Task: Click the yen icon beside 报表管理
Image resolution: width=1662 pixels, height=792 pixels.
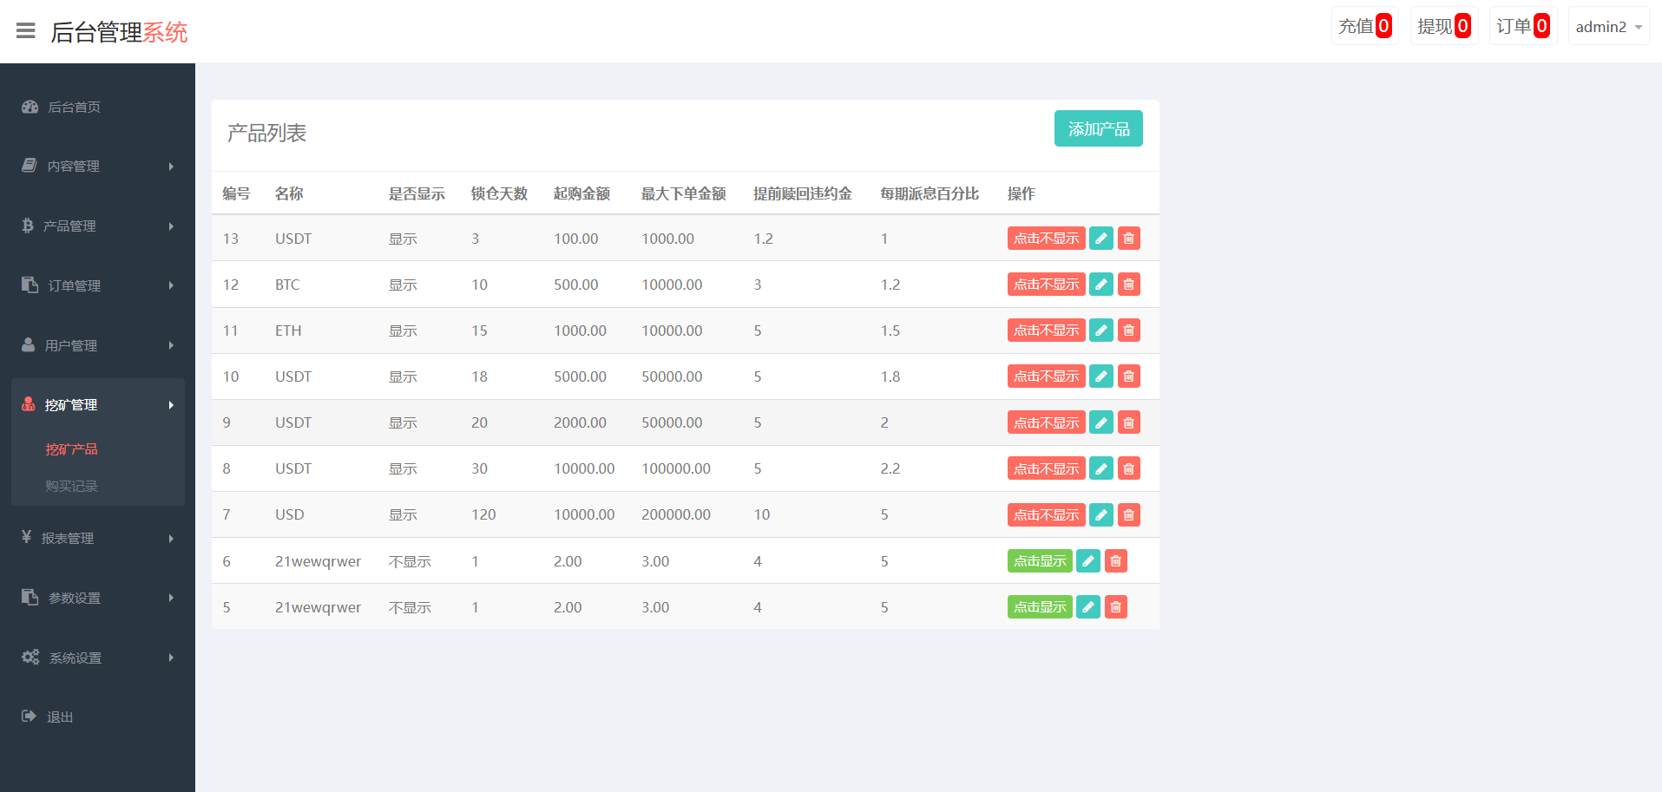Action: pos(27,537)
